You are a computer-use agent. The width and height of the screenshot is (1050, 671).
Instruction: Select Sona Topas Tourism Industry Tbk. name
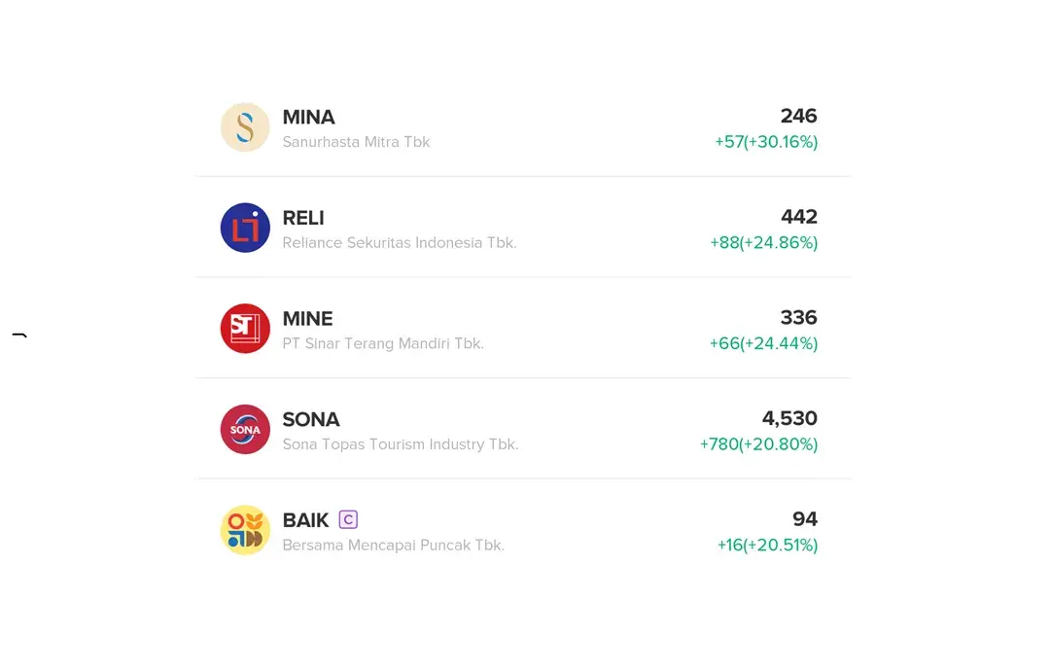click(401, 444)
